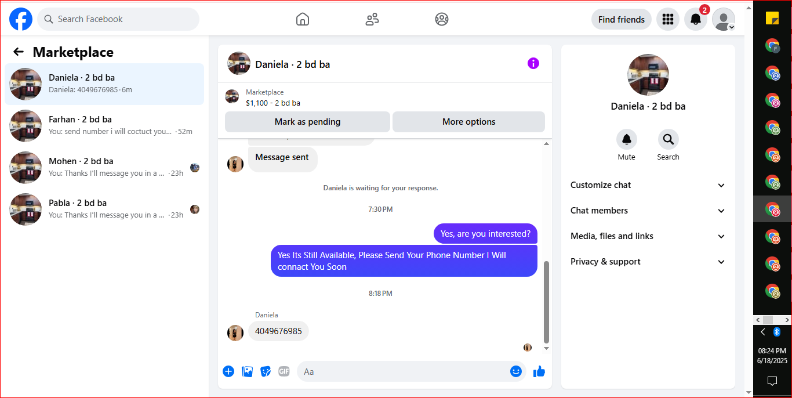Viewport: 792px width, 398px height.
Task: Click the Facebook logo
Action: [21, 19]
